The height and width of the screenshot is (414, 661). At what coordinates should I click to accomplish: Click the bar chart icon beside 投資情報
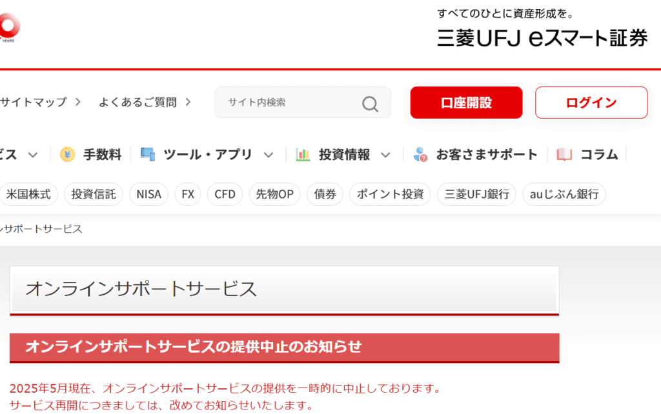(x=303, y=155)
